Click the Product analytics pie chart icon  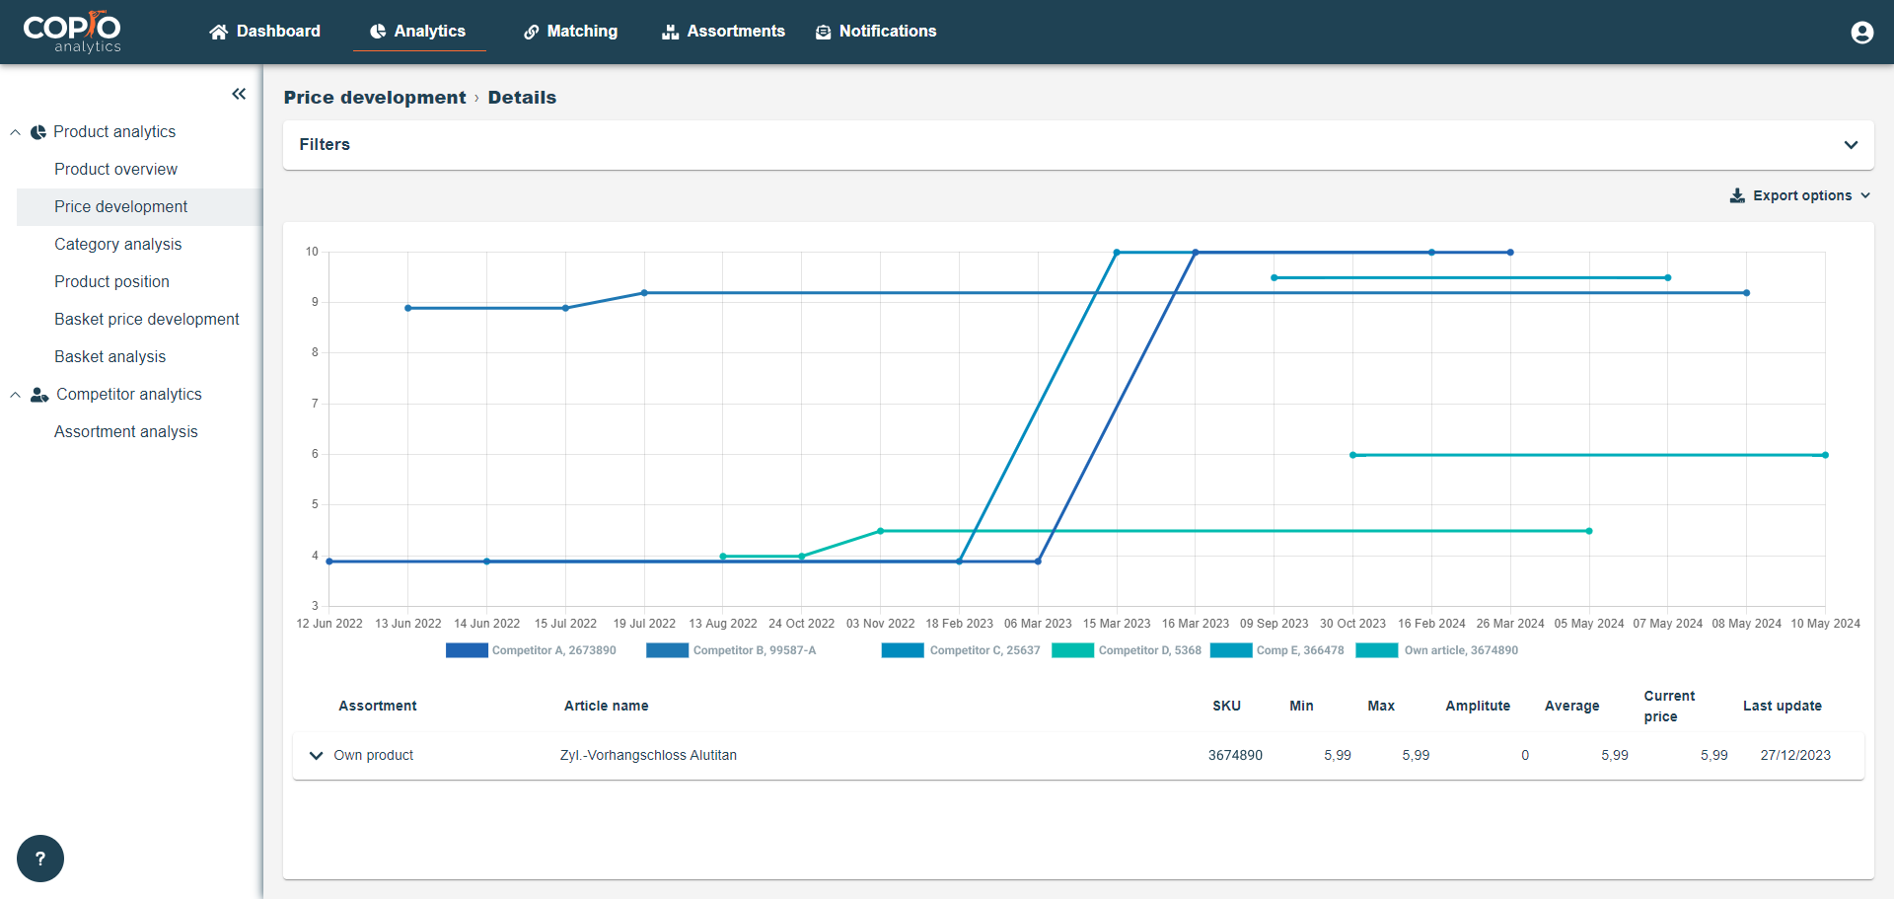37,131
